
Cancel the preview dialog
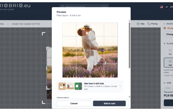click(x=74, y=103)
